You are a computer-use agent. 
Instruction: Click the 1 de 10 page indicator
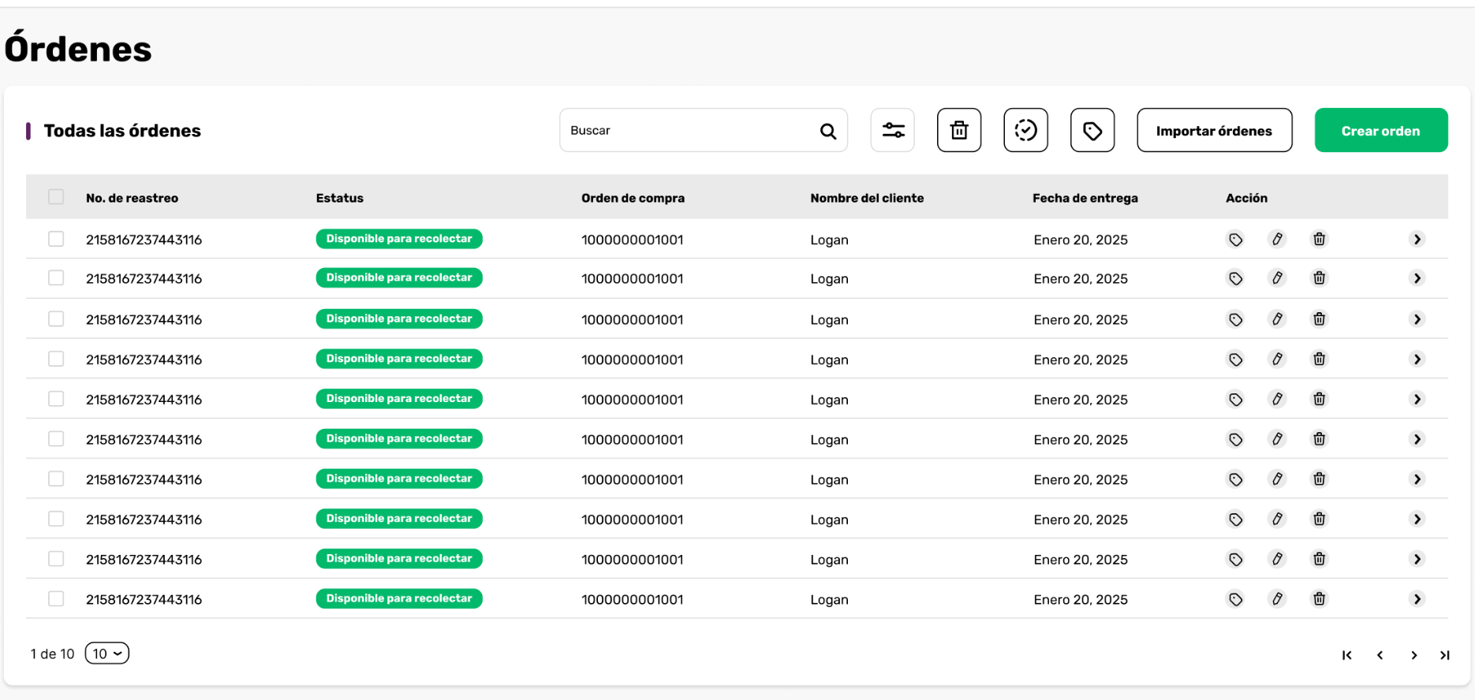coord(52,654)
